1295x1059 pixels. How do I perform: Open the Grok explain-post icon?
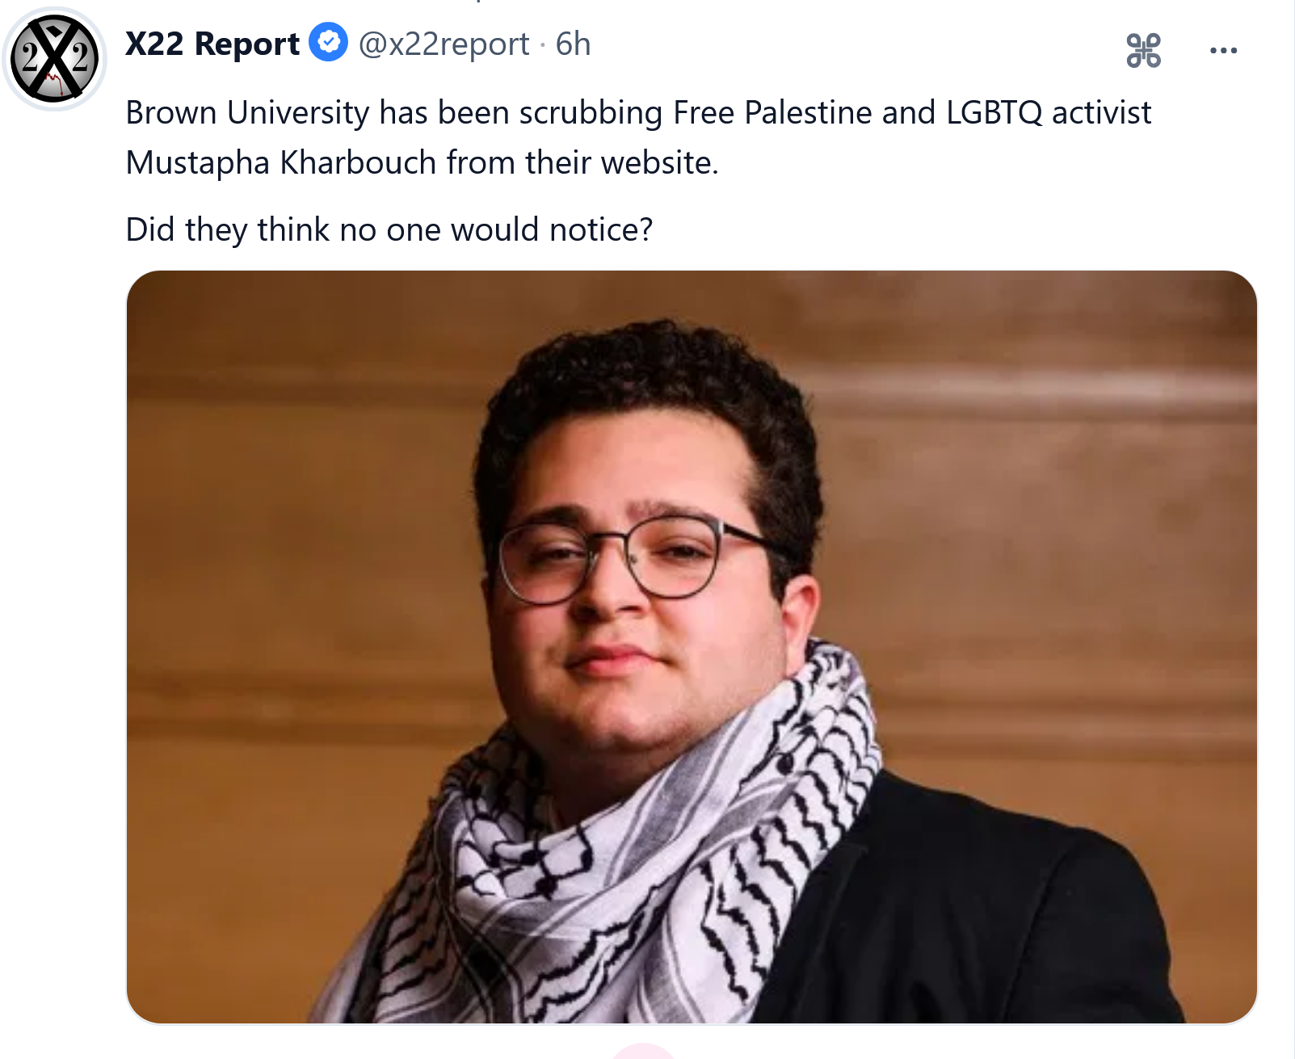[x=1143, y=50]
